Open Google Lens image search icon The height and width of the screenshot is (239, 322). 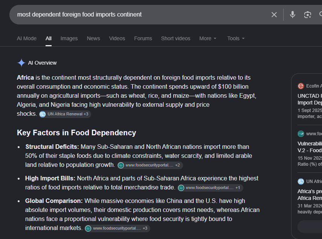click(307, 15)
